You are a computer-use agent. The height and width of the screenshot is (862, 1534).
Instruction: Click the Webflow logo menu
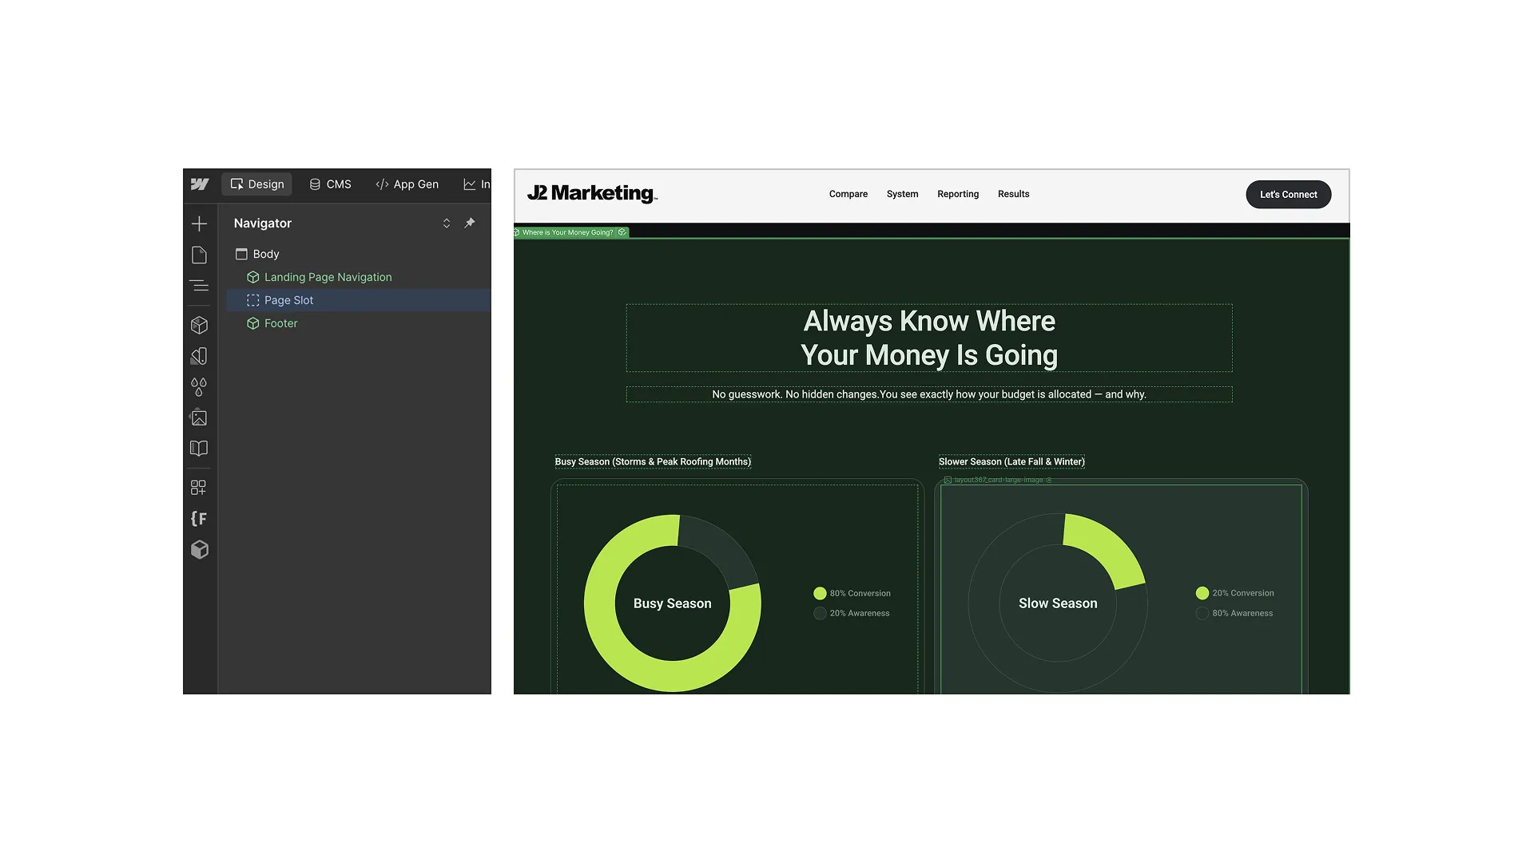click(200, 184)
